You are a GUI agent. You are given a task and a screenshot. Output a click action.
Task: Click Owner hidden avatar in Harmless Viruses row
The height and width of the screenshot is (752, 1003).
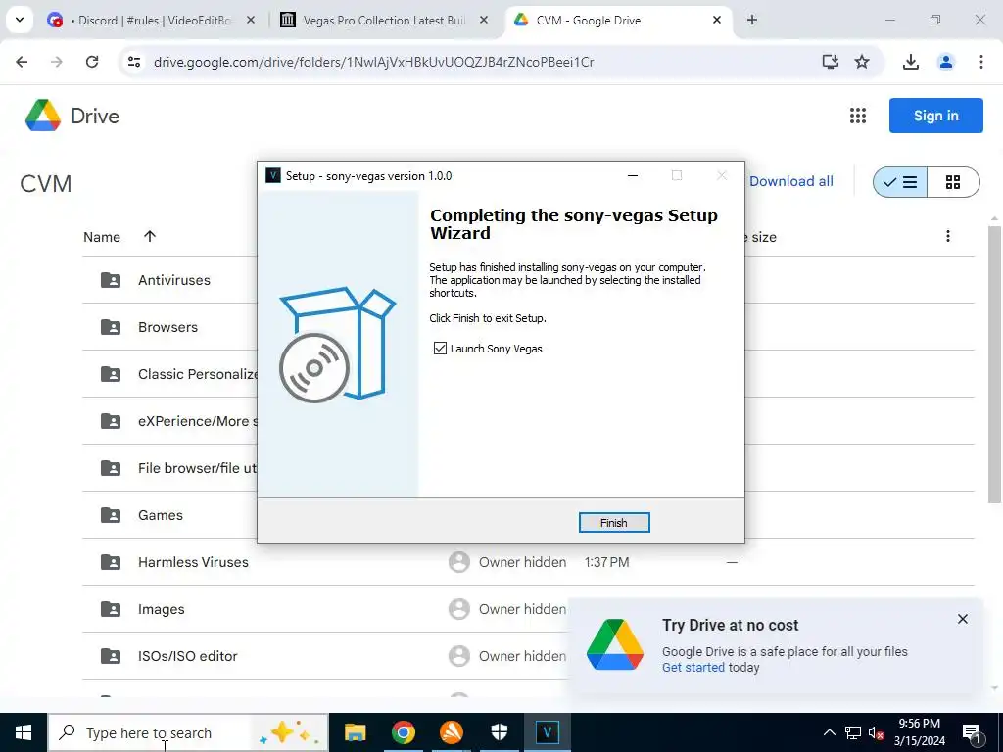(x=459, y=562)
